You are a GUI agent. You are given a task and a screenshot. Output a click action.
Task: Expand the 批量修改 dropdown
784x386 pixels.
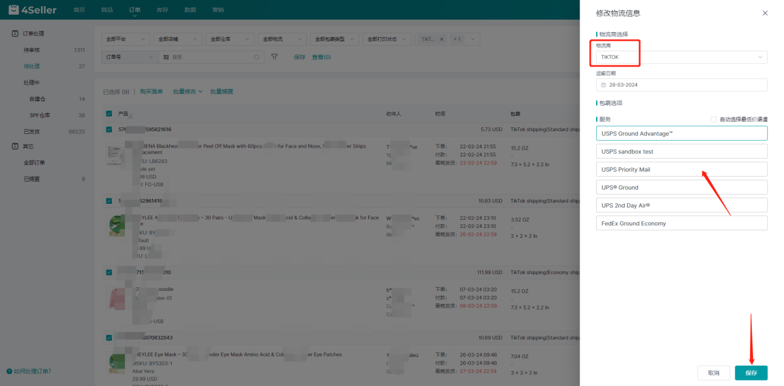188,91
